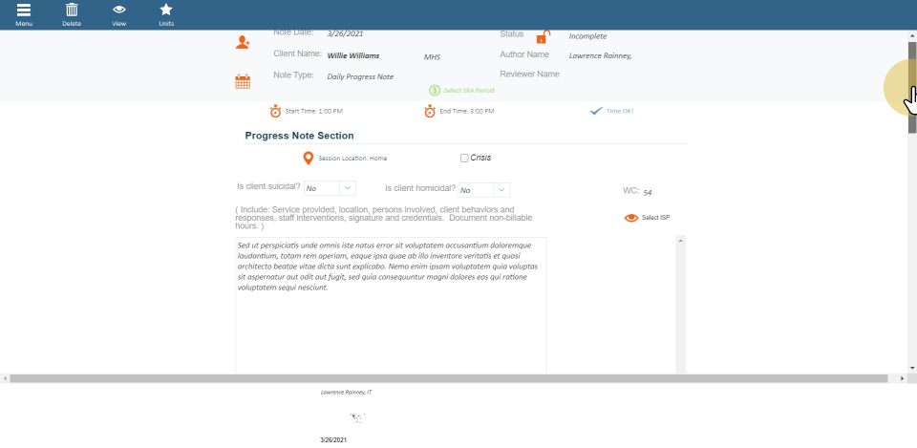Click the note text area scroll-up arrow

point(680,241)
